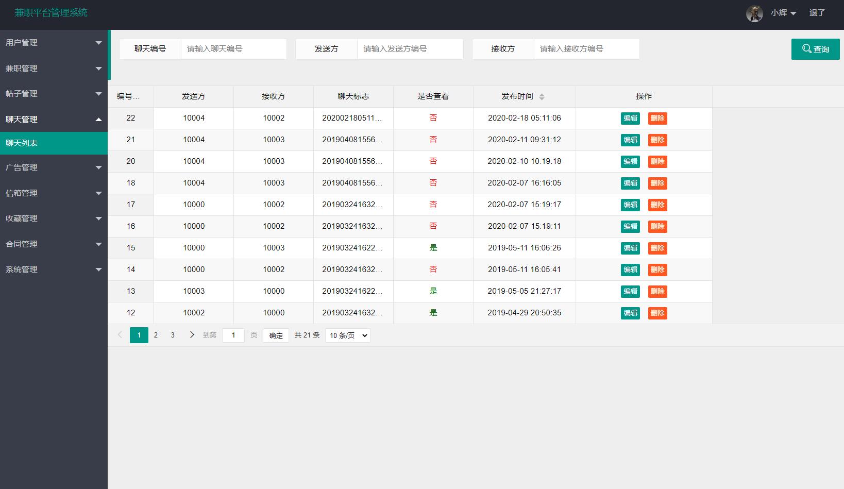
Task: Click the 聊天编号 input field
Action: (233, 49)
